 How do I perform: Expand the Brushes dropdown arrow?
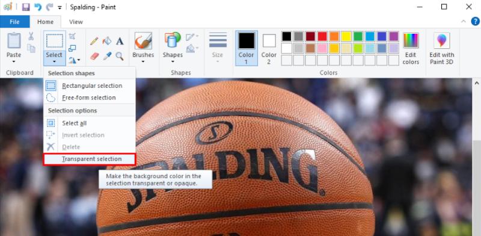click(143, 62)
